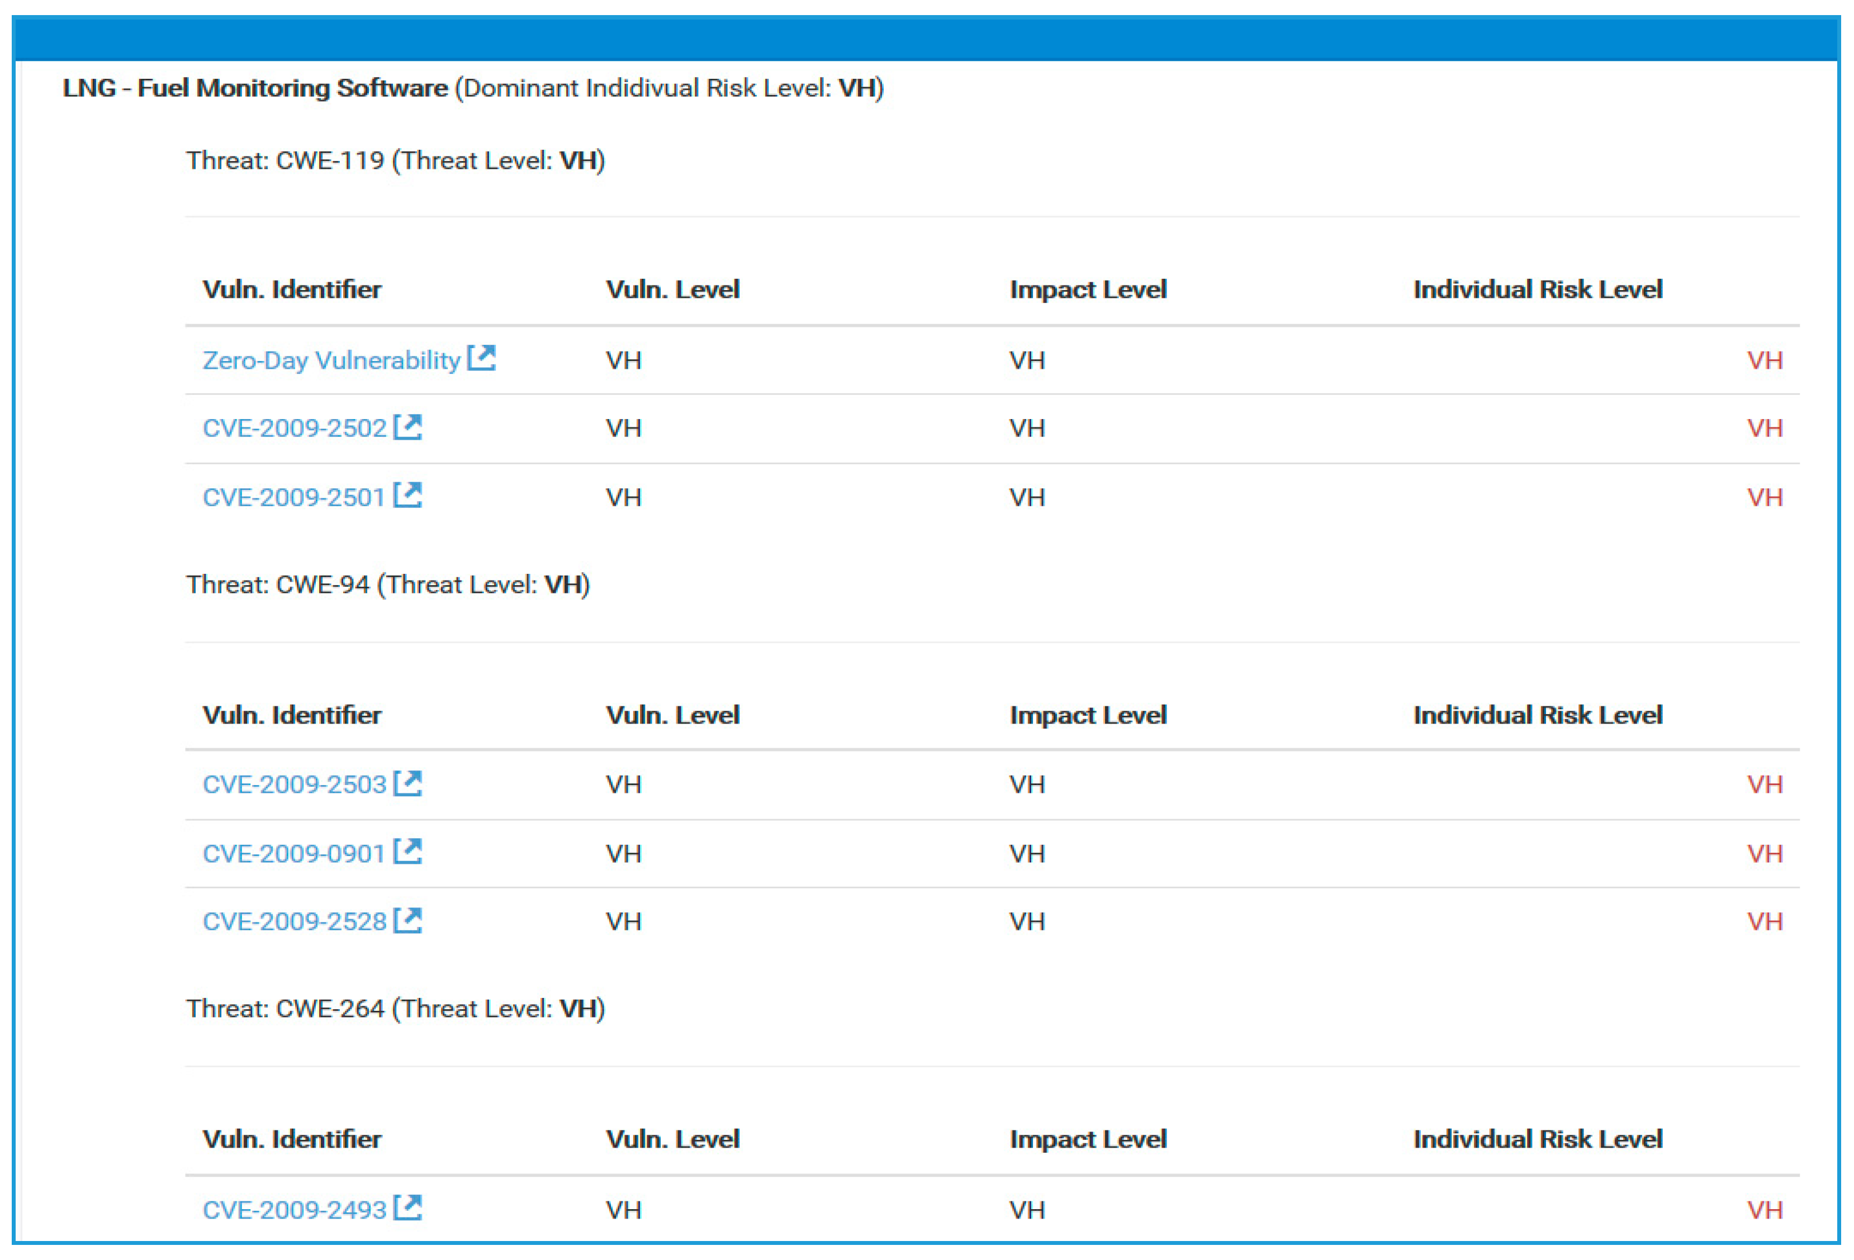Click external link icon next to CVE-2009-2503

coord(407,783)
